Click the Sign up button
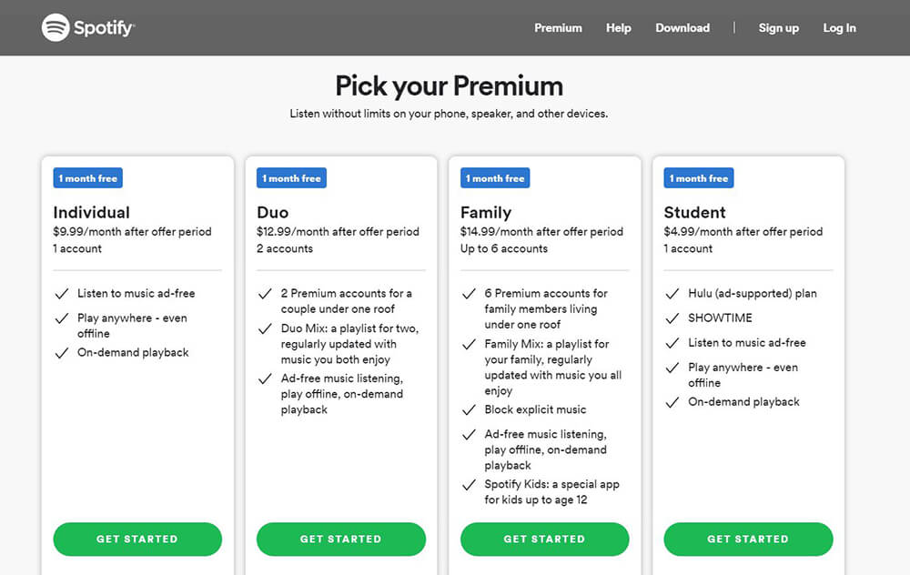This screenshot has width=910, height=575. [779, 28]
